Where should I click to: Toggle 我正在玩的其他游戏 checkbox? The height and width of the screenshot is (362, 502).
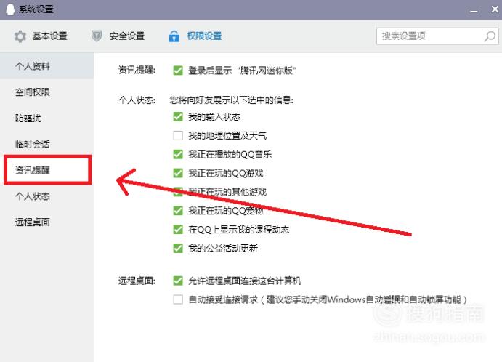(178, 192)
